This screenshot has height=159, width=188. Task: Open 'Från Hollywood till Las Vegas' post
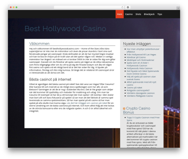pos(141,55)
